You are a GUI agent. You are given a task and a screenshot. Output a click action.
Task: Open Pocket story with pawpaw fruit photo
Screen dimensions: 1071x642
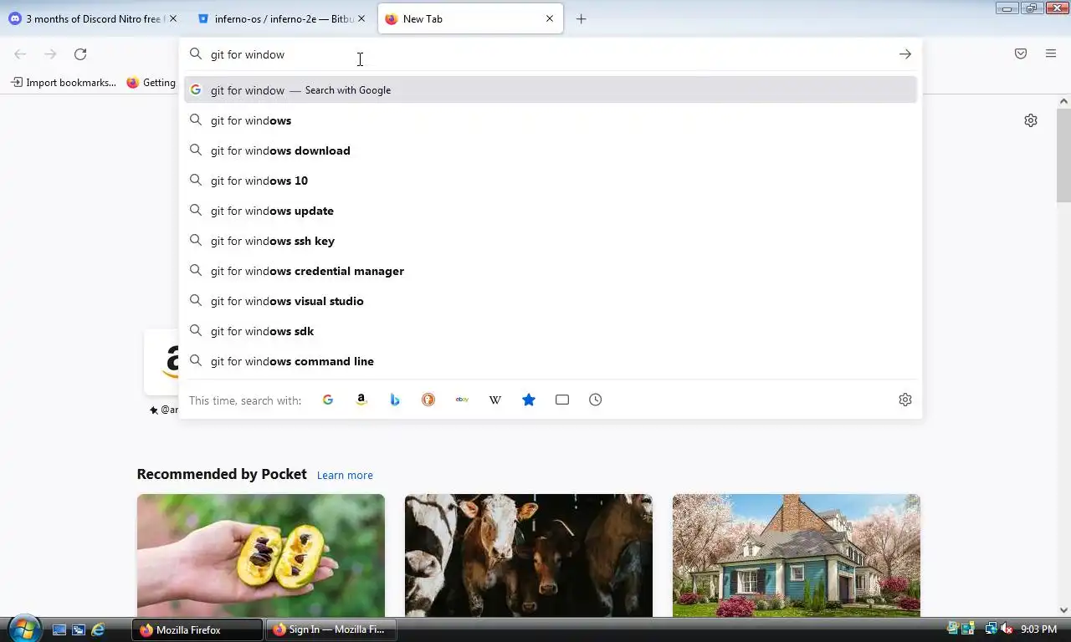261,555
